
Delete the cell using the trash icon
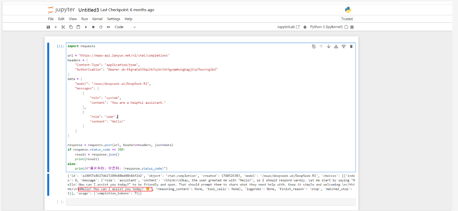click(351, 46)
